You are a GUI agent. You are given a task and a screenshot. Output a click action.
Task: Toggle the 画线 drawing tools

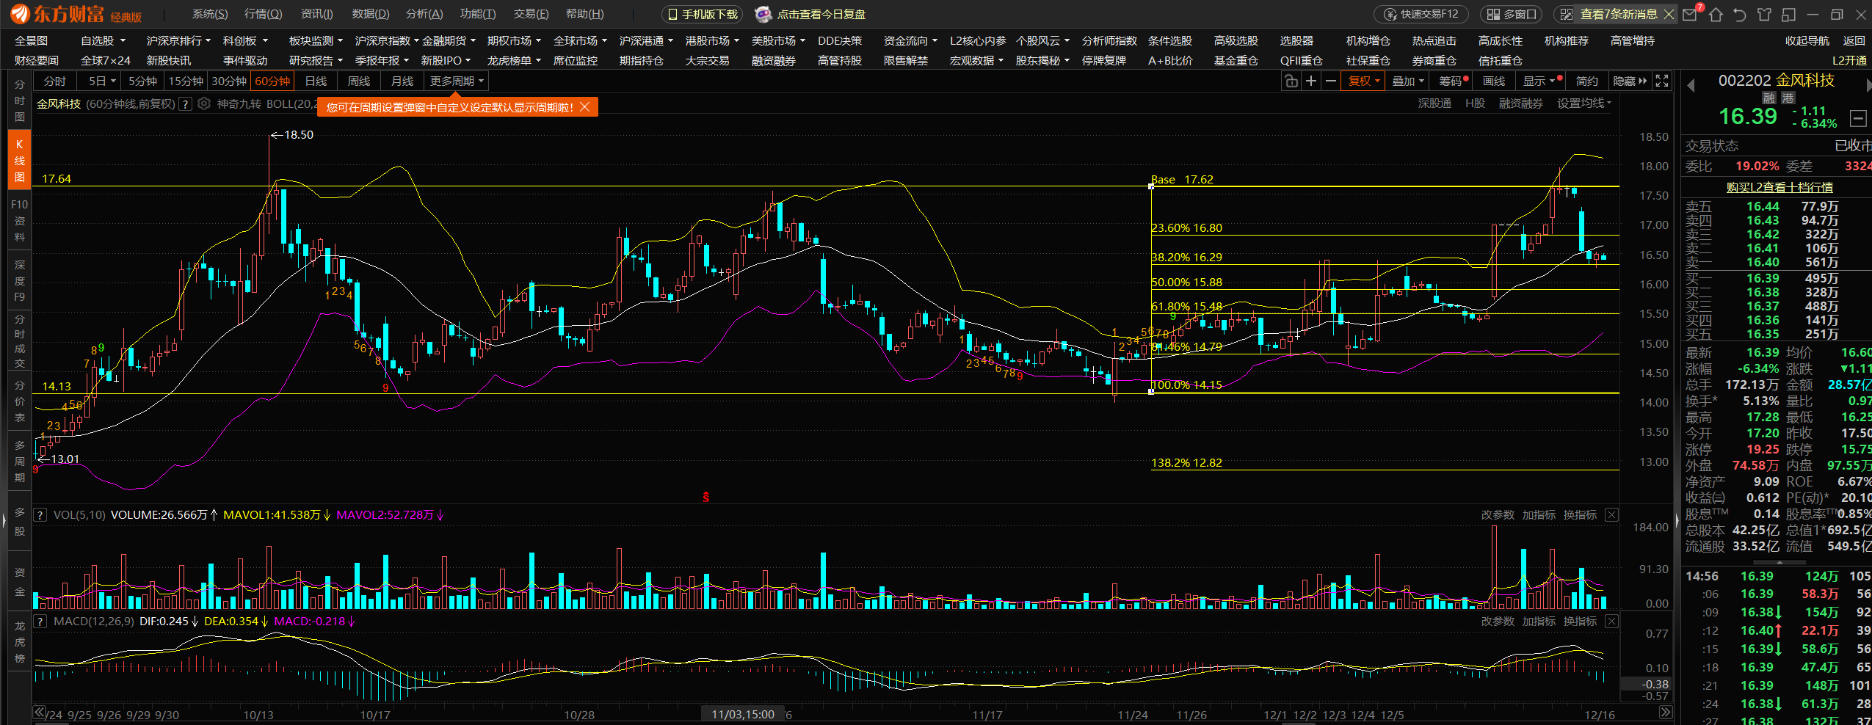(x=1493, y=81)
